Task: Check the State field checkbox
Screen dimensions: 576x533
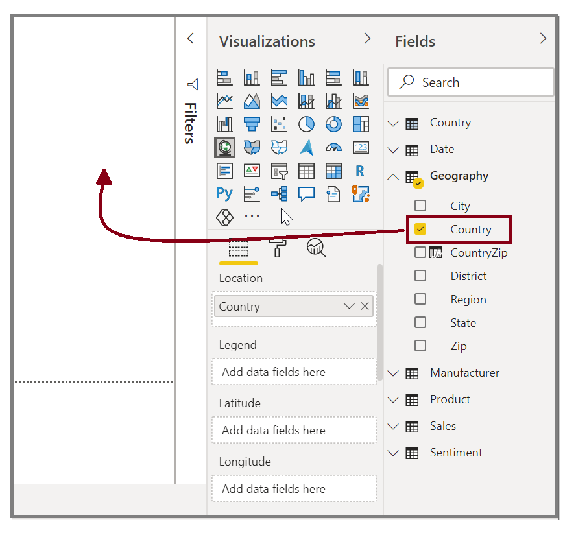Action: click(x=420, y=322)
